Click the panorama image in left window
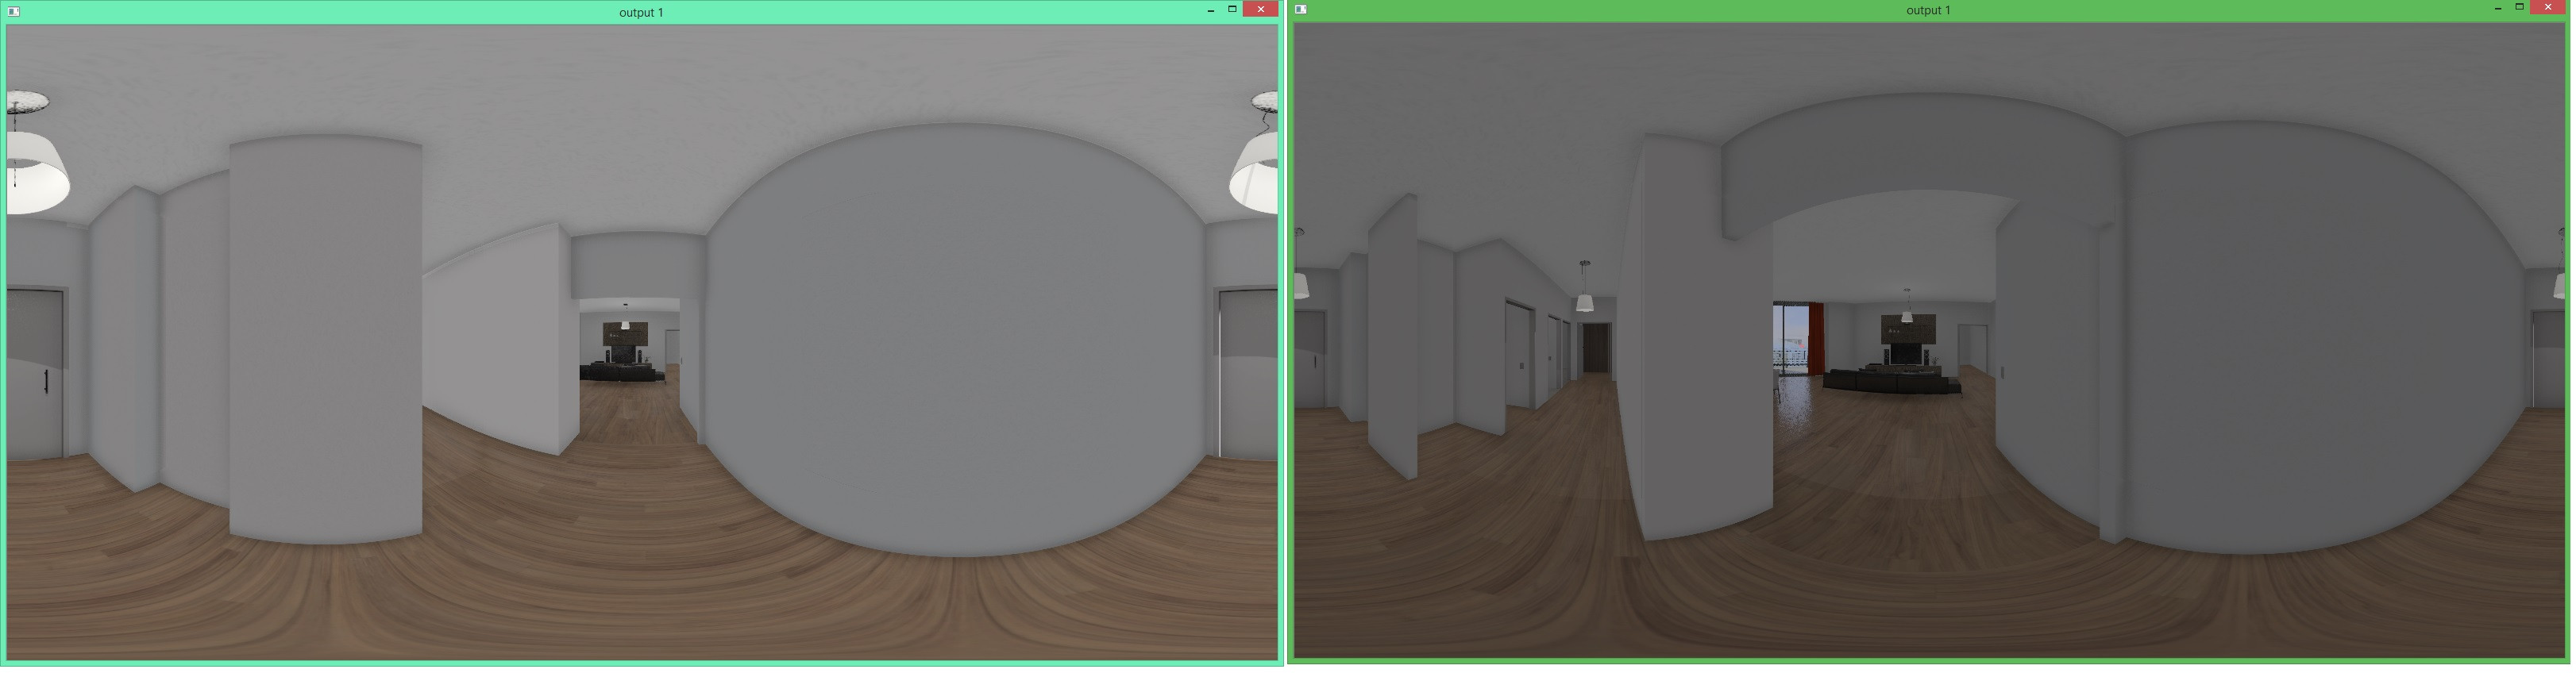Screen dimensions: 2576x673 coord(642,342)
